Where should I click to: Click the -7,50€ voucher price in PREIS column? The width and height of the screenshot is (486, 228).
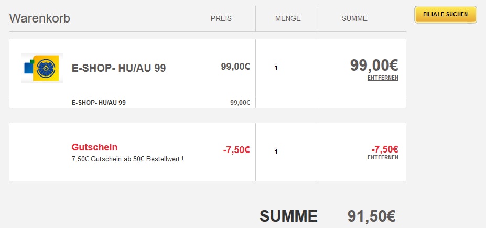coord(236,150)
